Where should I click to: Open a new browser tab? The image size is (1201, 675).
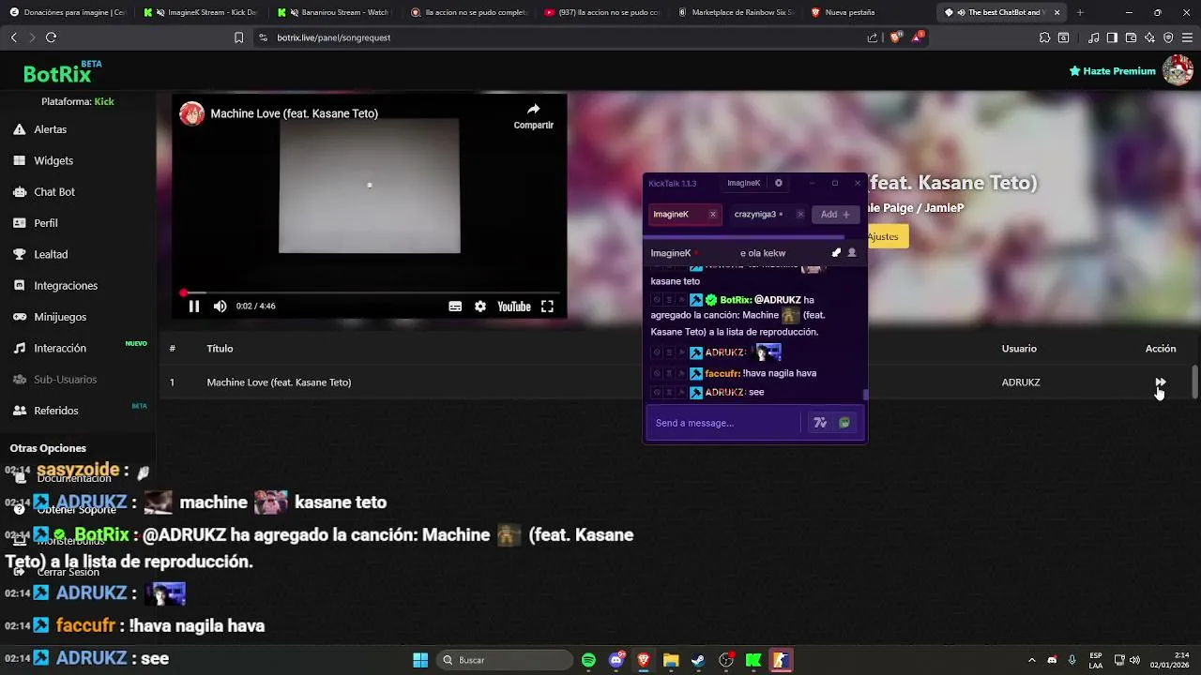coord(1080,12)
